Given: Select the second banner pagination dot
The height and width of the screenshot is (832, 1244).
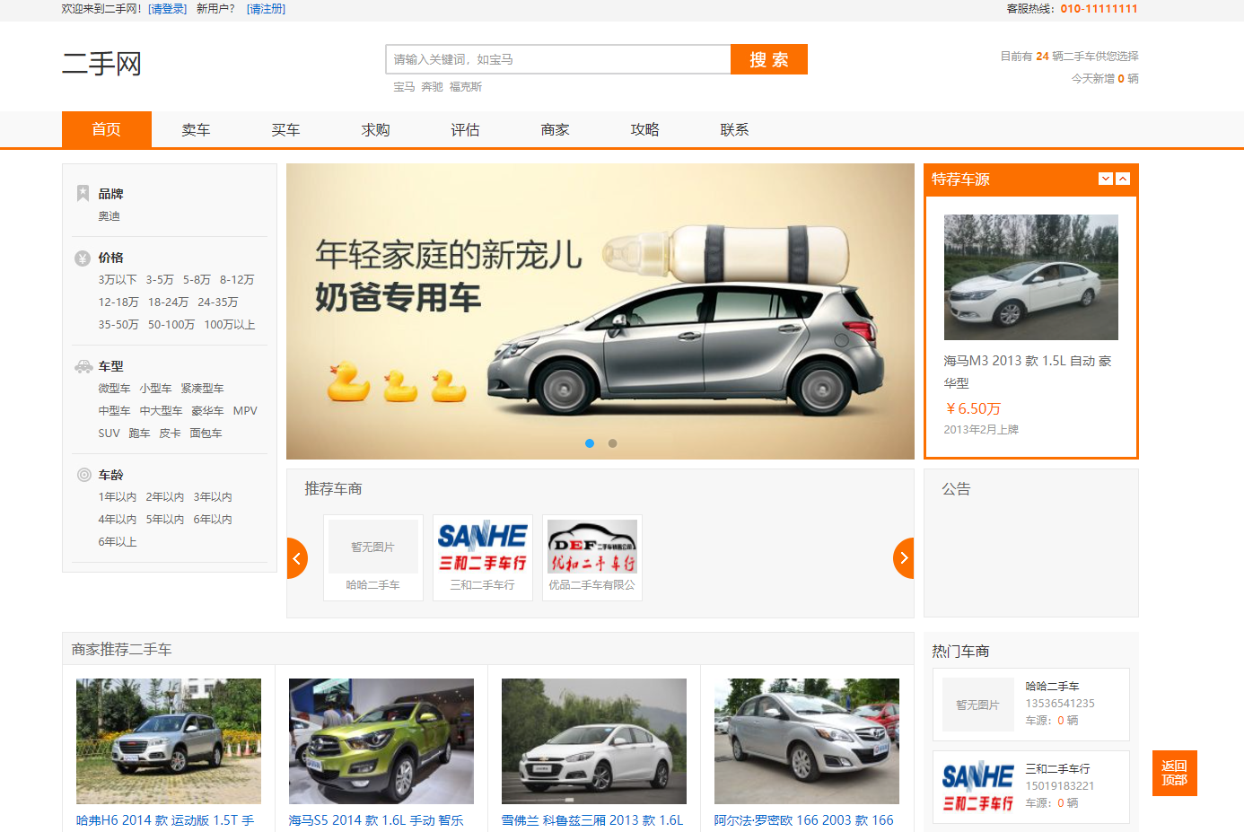Looking at the screenshot, I should tap(611, 442).
